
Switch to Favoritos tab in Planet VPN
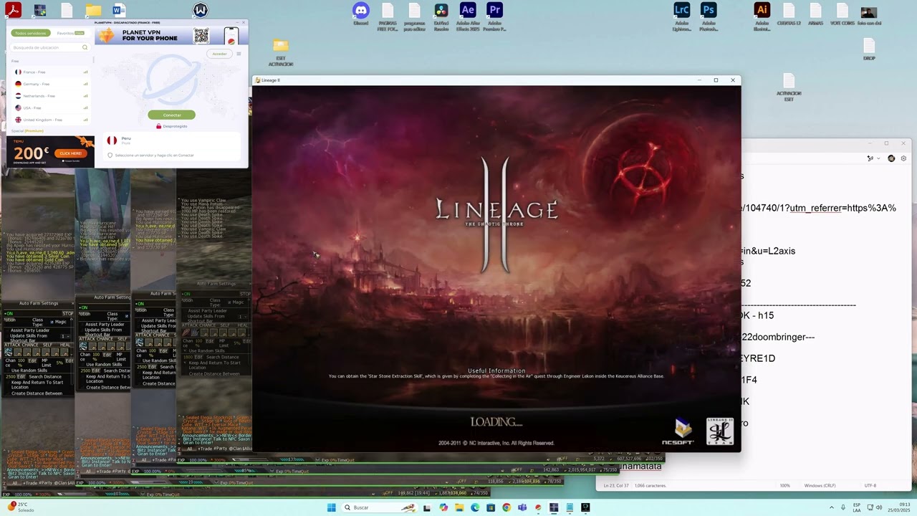click(70, 33)
